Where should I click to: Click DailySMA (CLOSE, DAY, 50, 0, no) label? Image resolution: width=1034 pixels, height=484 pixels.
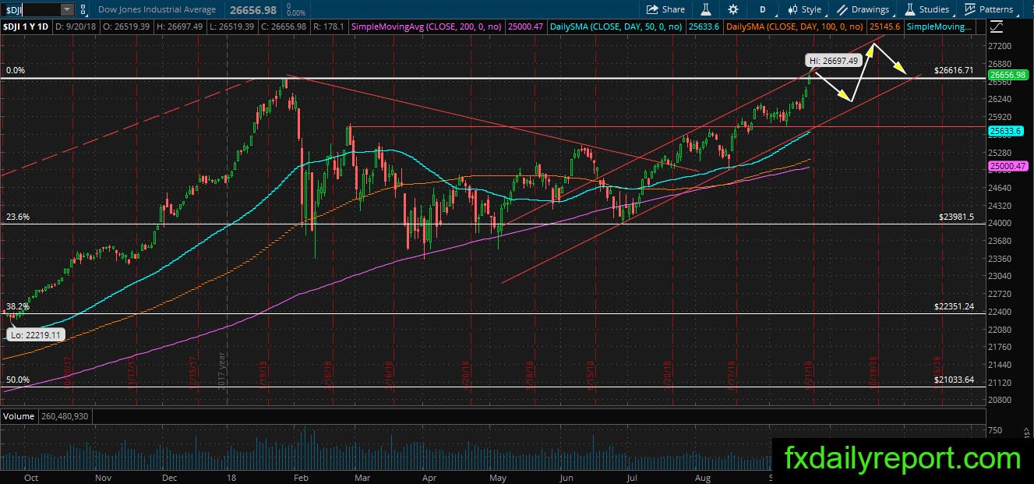click(616, 26)
